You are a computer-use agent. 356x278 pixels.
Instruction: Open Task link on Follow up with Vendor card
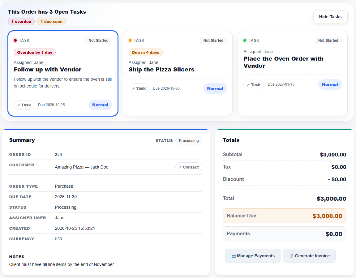(24, 105)
